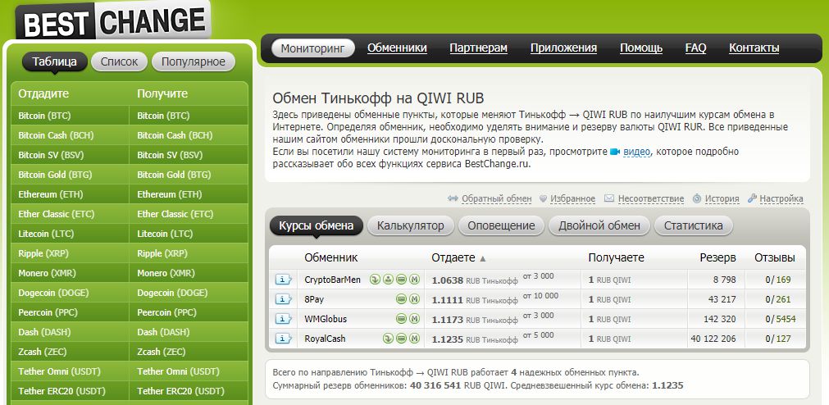The height and width of the screenshot is (405, 829).
Task: Open info icon for WMGlobus exchanger
Action: pos(284,319)
